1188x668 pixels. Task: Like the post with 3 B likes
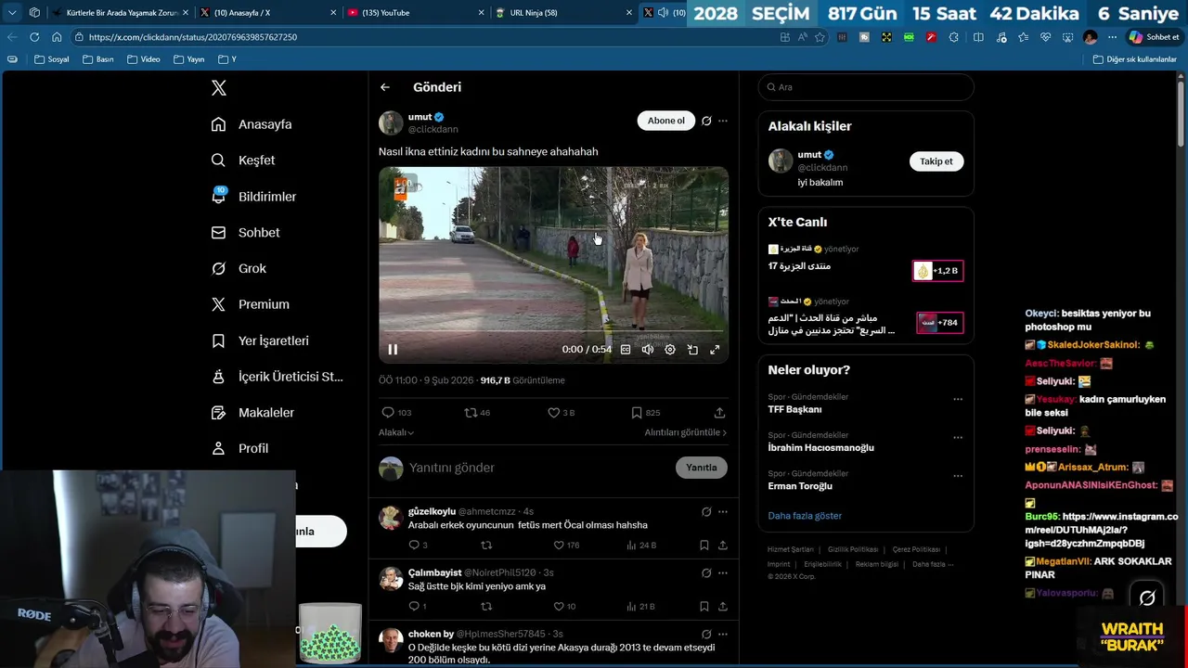(561, 413)
